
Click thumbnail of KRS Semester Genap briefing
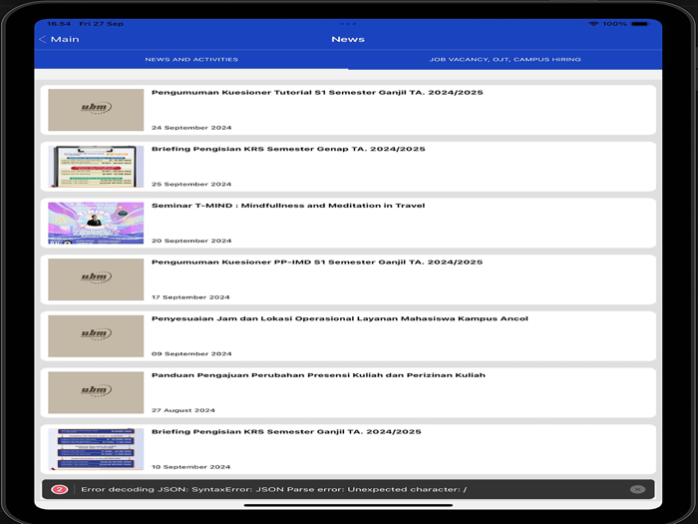[x=96, y=167]
